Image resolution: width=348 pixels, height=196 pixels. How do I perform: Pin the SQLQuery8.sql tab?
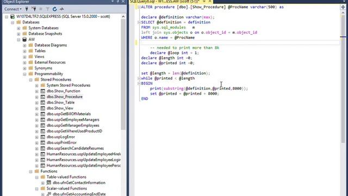coord(204,1)
